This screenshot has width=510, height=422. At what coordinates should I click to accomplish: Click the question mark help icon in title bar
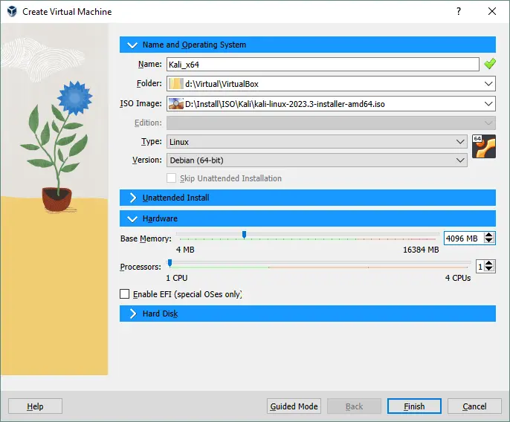pos(459,11)
